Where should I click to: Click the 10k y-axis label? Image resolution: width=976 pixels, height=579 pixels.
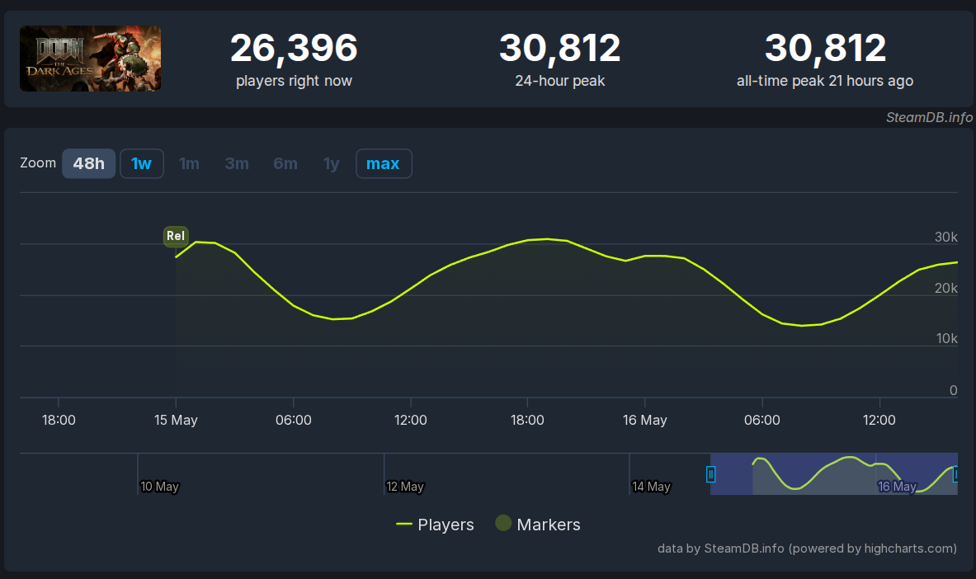coord(946,339)
